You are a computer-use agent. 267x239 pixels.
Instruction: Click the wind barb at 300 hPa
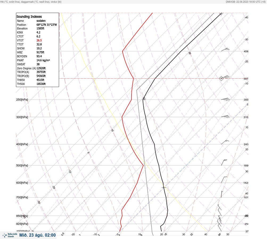(225, 117)
